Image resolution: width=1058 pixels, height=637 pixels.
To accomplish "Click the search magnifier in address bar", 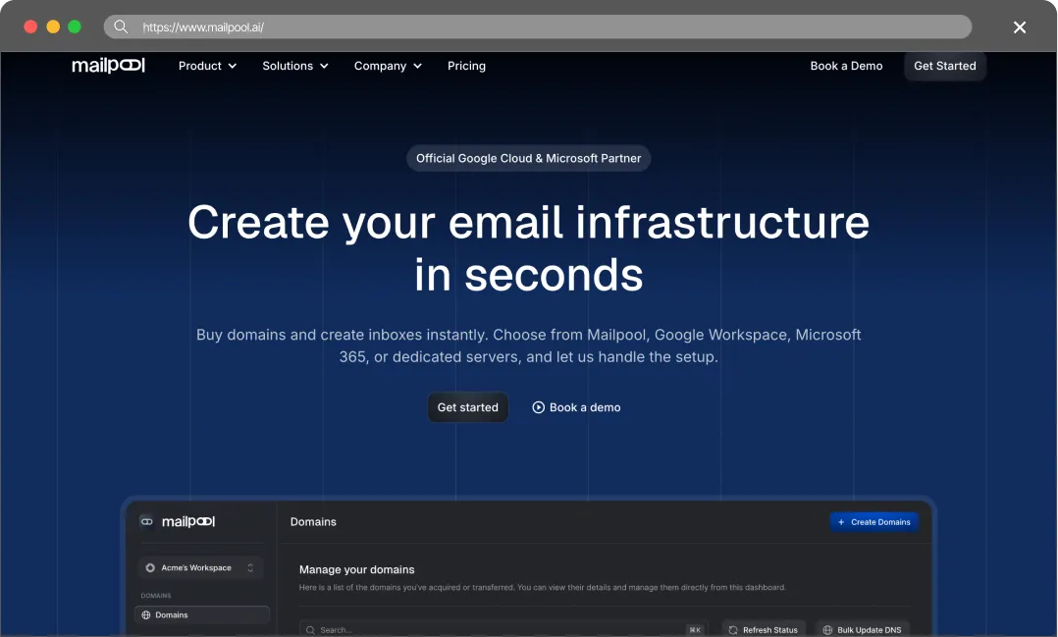I will click(x=121, y=27).
